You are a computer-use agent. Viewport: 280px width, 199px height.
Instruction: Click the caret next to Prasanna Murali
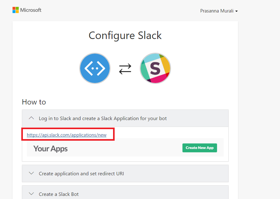point(236,11)
